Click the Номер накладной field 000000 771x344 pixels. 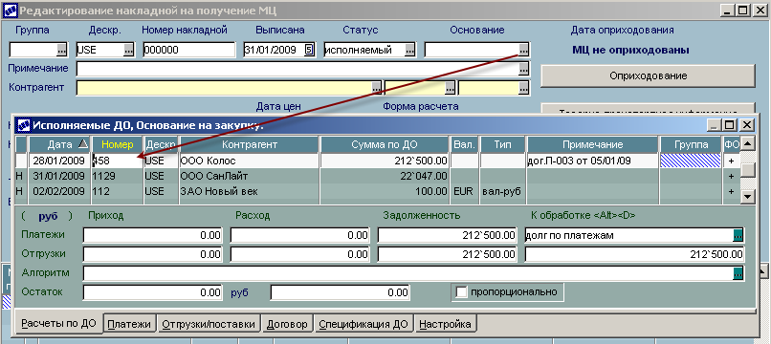189,50
